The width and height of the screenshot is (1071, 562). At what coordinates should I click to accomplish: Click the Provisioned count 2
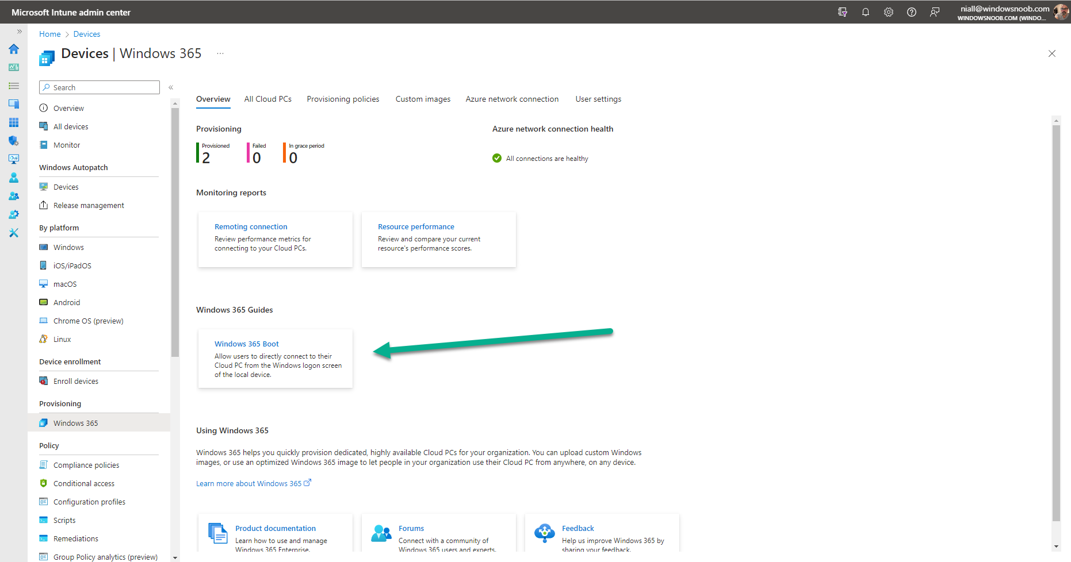[206, 158]
